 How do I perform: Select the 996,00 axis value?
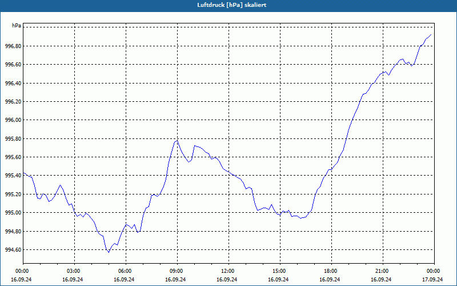tap(13, 120)
